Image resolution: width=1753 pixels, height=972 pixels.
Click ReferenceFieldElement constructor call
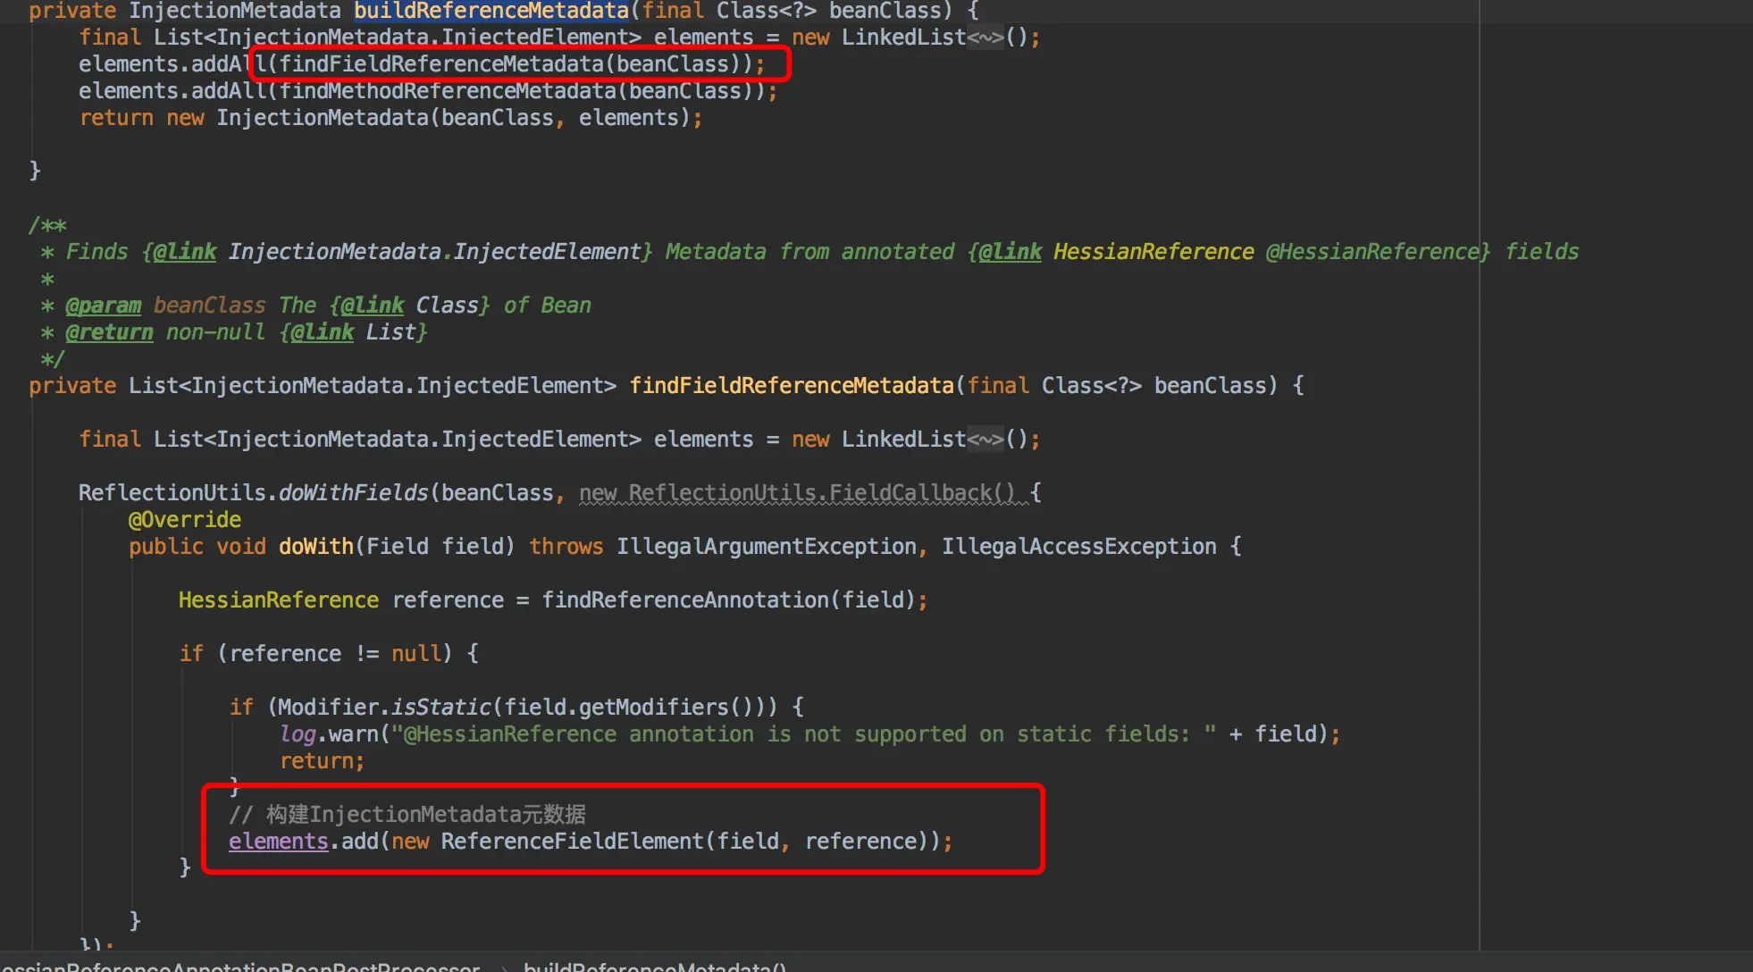[572, 842]
